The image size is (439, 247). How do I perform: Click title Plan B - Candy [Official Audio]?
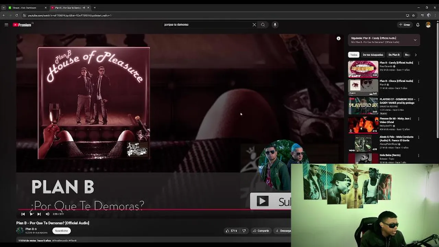(396, 63)
